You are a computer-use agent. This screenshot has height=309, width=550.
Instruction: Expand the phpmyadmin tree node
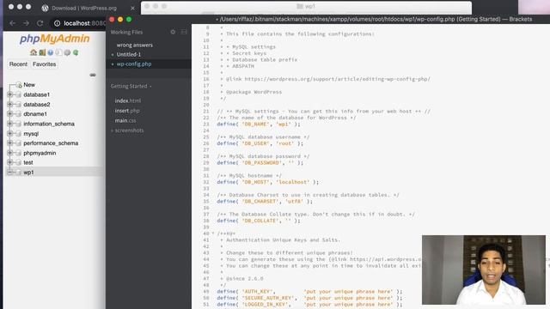click(x=9, y=153)
